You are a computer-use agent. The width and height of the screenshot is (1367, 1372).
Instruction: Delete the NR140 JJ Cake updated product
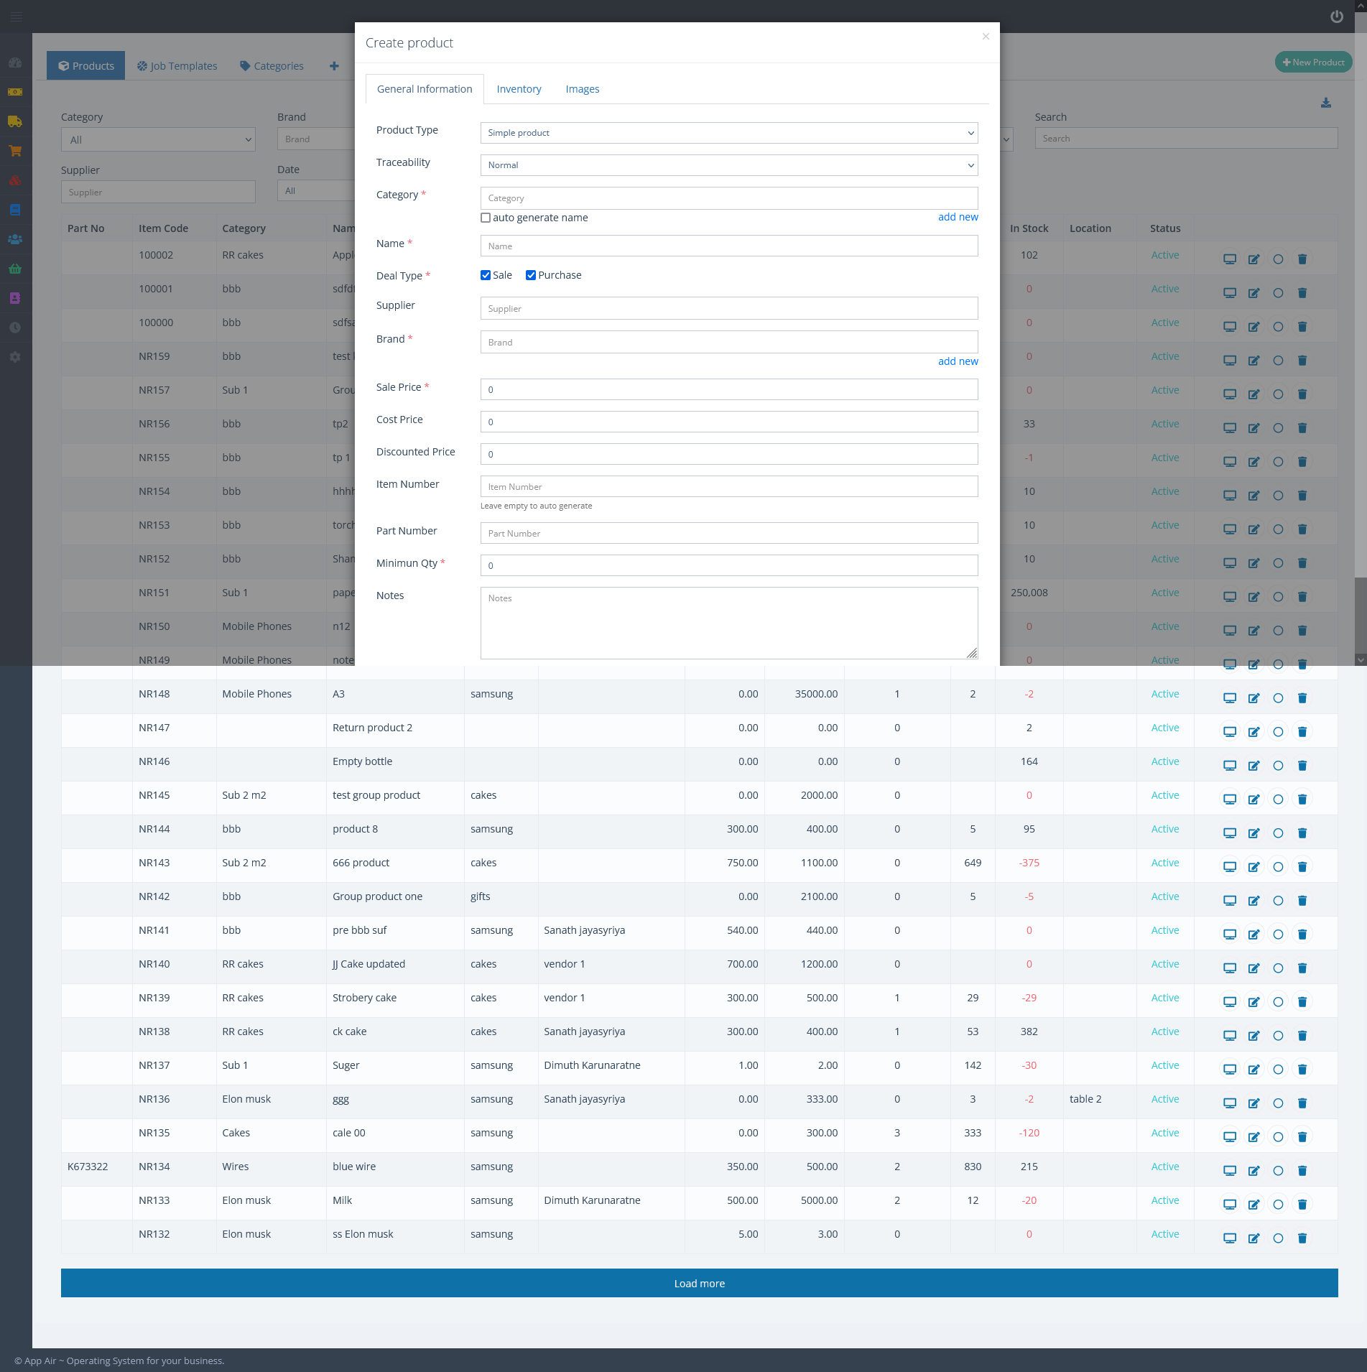1302,968
